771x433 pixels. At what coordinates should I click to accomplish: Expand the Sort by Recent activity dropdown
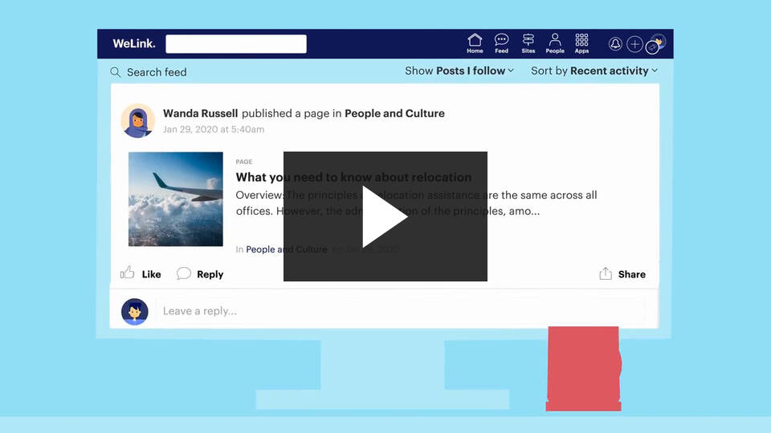594,71
